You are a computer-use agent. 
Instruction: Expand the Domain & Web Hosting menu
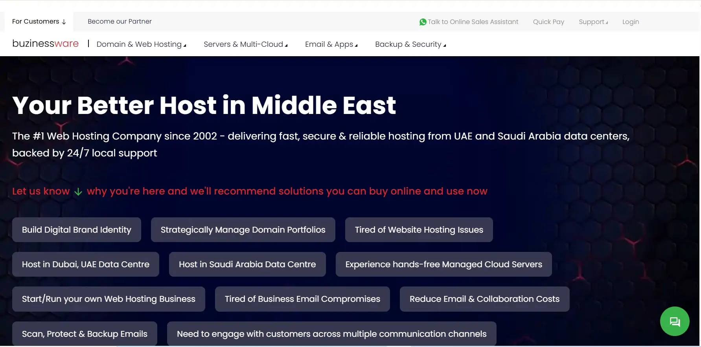(142, 44)
